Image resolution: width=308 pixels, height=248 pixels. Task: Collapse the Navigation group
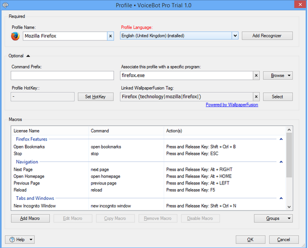click(281, 162)
